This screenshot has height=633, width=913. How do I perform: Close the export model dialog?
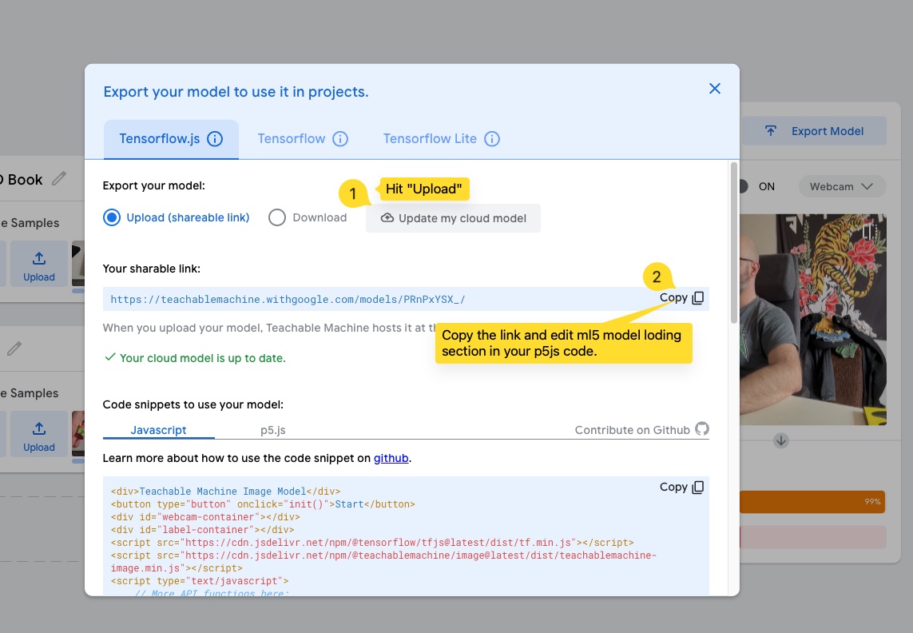(x=714, y=89)
